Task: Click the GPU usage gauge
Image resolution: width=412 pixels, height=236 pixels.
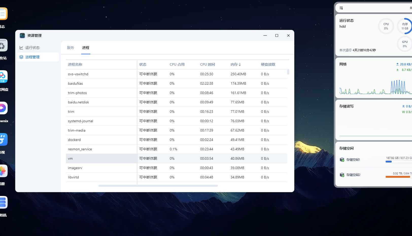Action: [405, 44]
